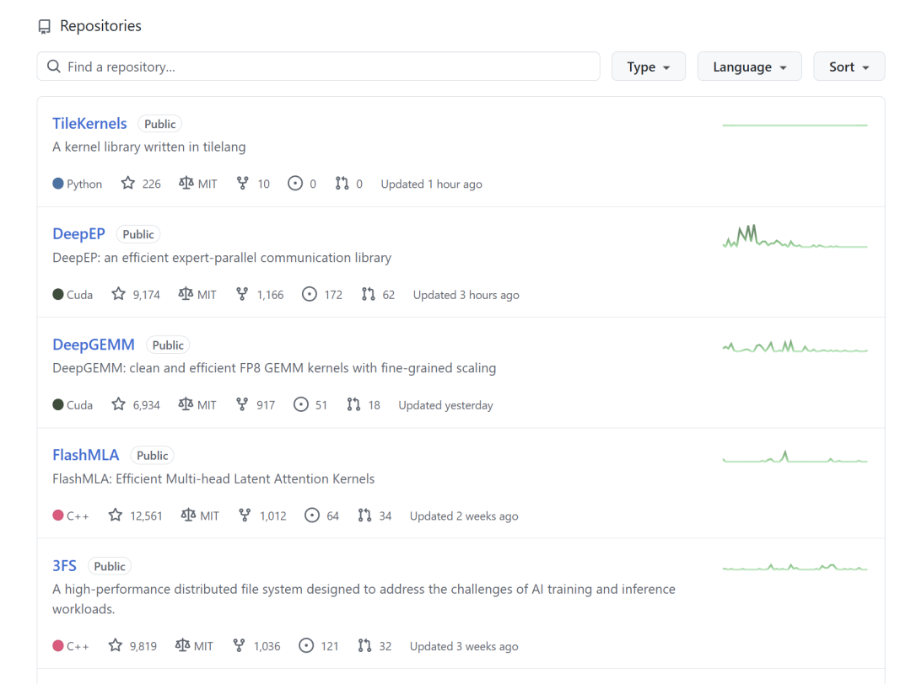Go to the FlashMLA repository
This screenshot has width=911, height=684.
coord(86,455)
